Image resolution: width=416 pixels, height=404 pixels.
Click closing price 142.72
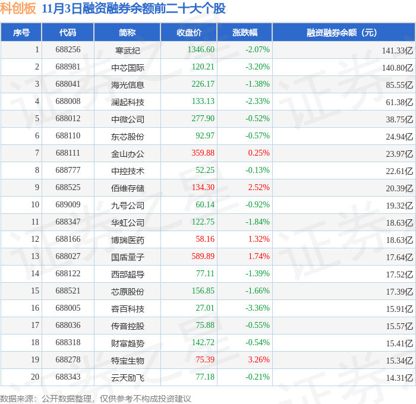point(203,343)
